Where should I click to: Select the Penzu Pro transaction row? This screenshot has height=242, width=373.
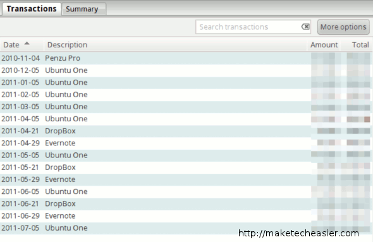pos(186,58)
